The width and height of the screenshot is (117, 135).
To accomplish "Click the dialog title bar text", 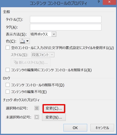I will [x=58, y=3].
